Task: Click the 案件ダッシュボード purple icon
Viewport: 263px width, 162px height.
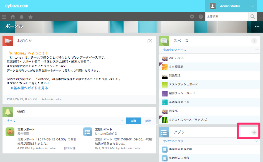Action: [x=165, y=93]
